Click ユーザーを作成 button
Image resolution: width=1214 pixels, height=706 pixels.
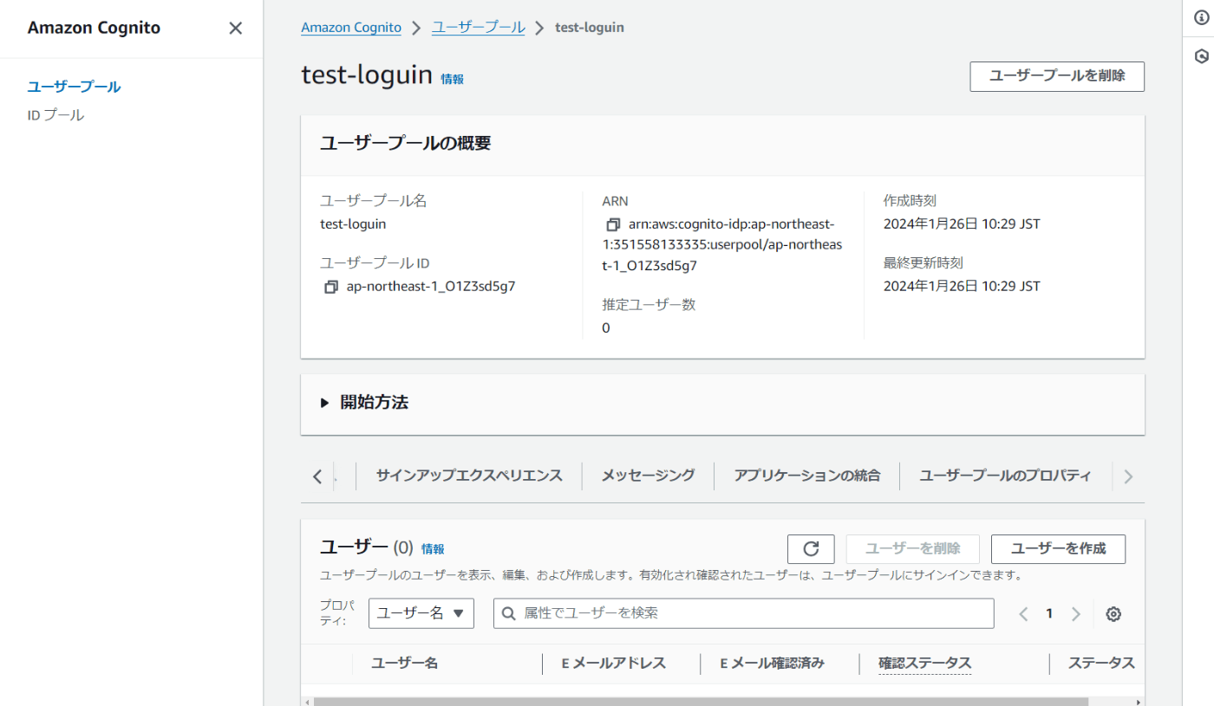coord(1059,549)
